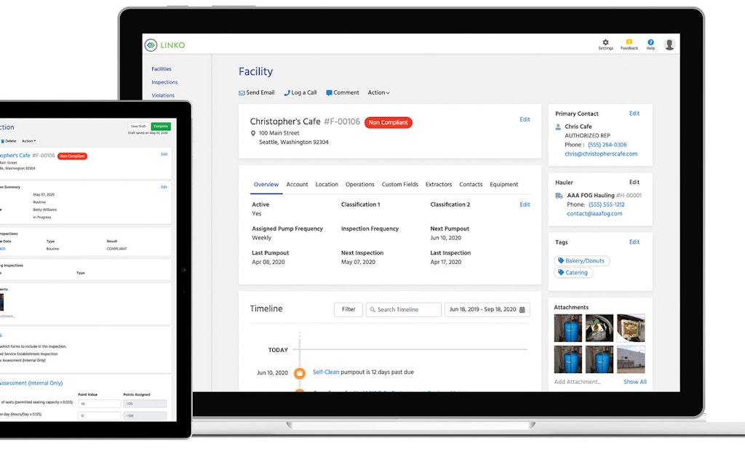The height and width of the screenshot is (451, 745).
Task: Open the Operations tab
Action: [x=359, y=184]
